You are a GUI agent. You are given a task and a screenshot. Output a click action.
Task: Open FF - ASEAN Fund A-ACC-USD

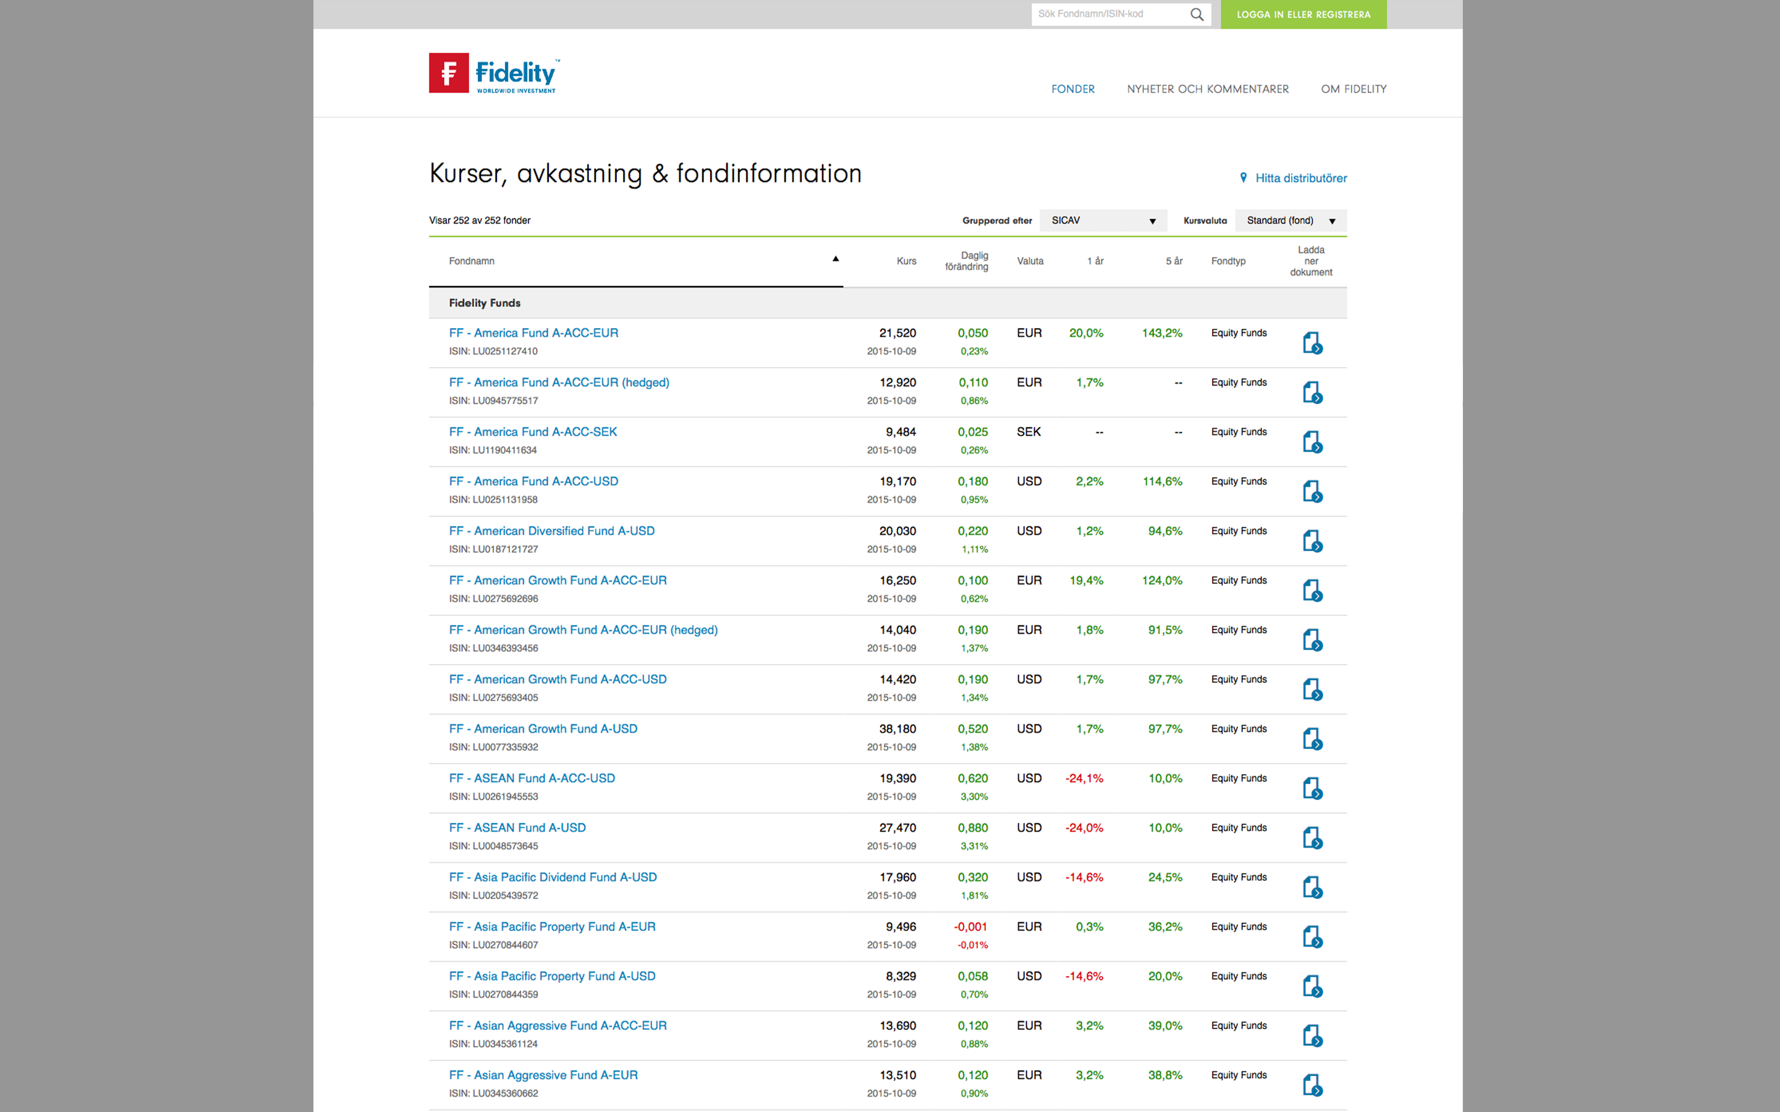click(x=532, y=778)
